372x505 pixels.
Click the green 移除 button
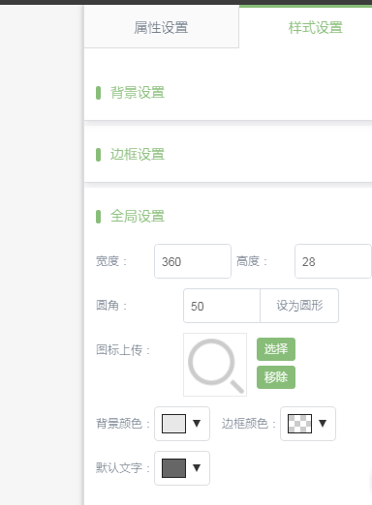click(x=276, y=377)
